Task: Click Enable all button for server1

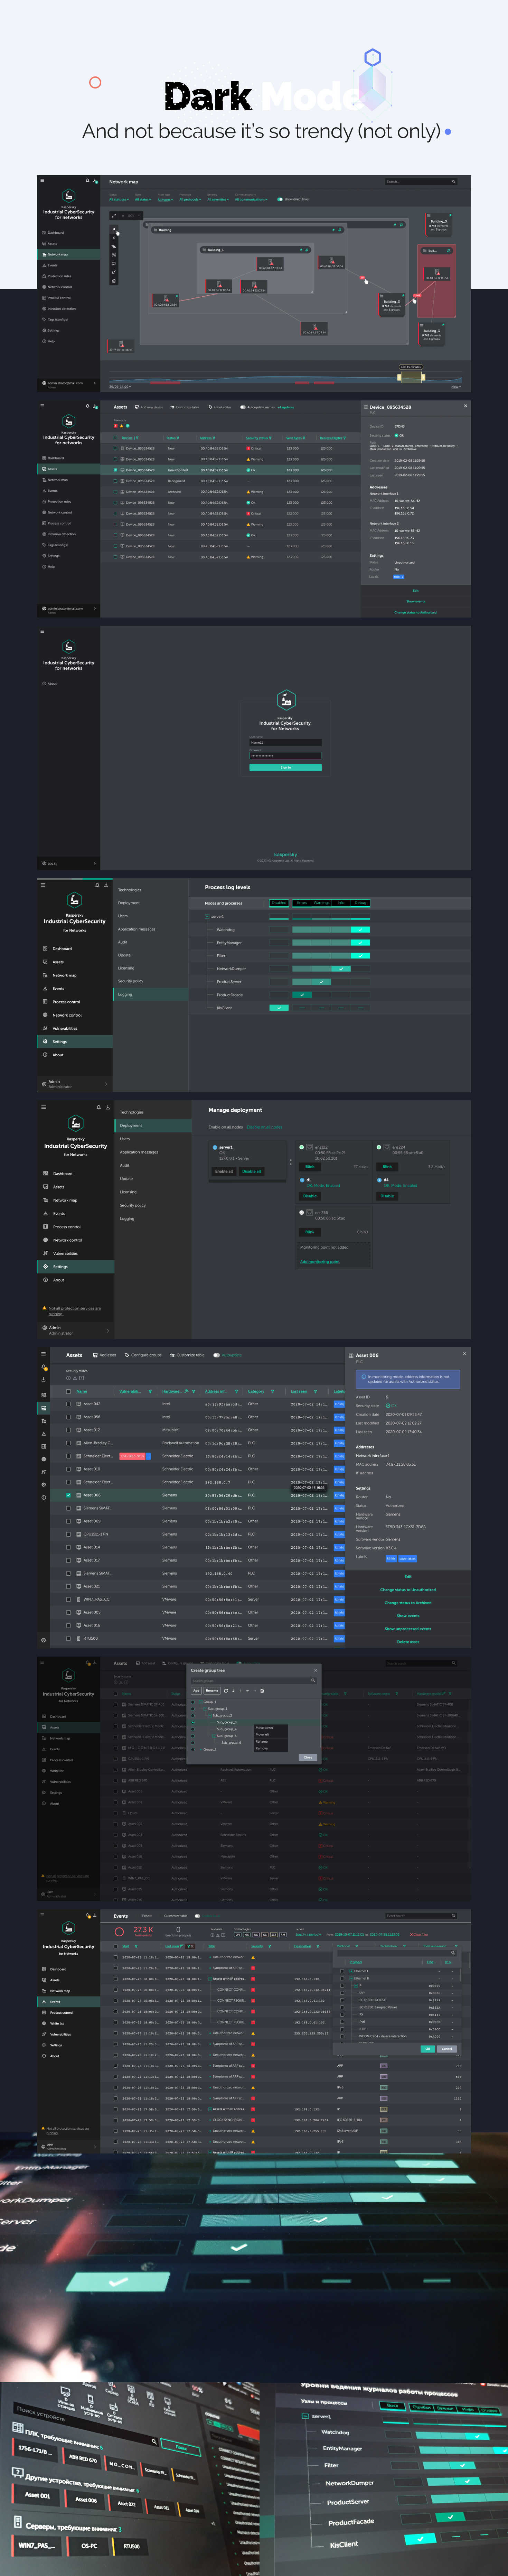Action: coord(224,1171)
